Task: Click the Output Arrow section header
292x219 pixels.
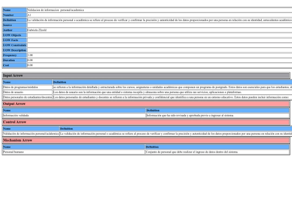Action: 146,104
